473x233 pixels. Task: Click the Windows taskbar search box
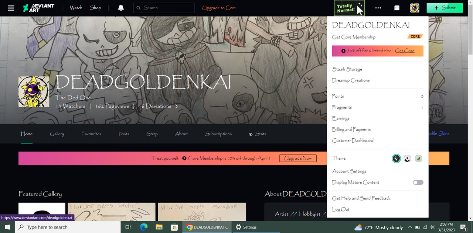tap(68, 227)
